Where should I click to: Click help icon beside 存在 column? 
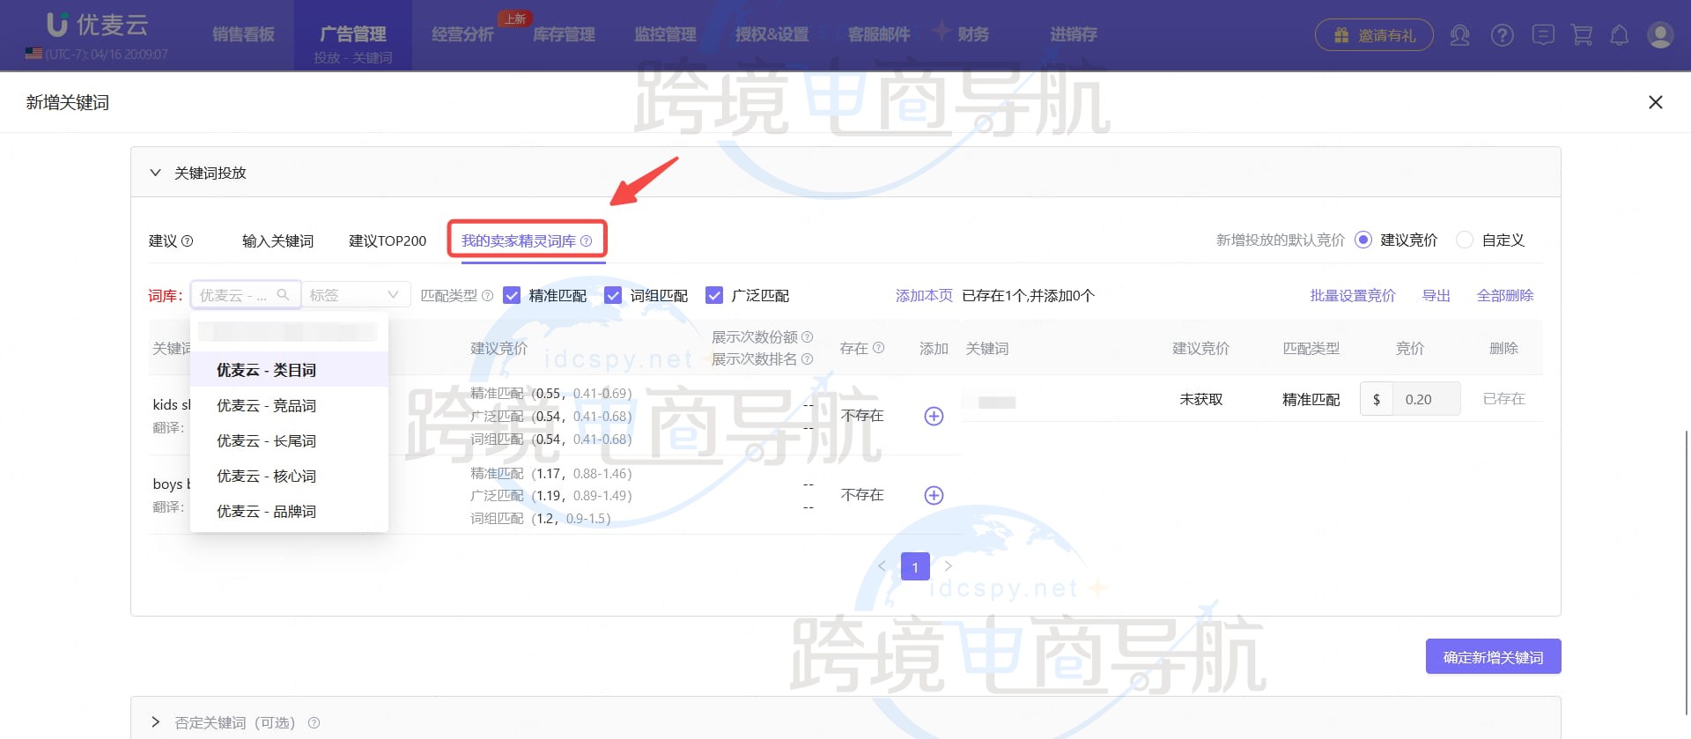pos(878,348)
